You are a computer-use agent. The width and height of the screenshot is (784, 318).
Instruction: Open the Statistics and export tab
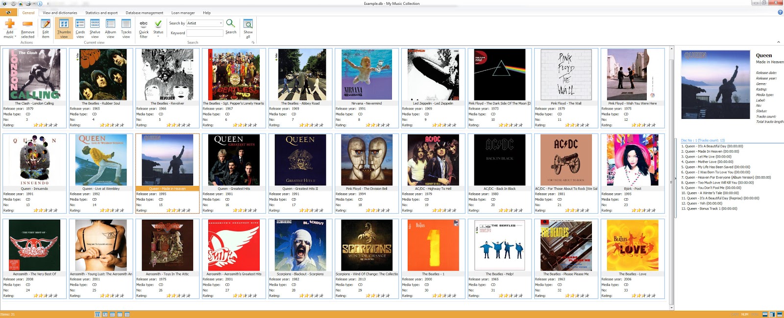pyautogui.click(x=101, y=13)
